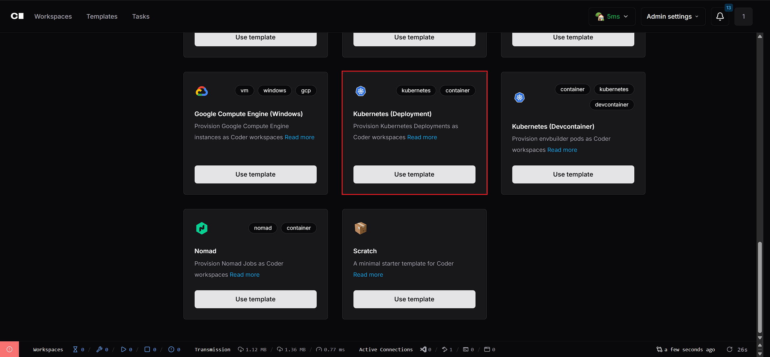The width and height of the screenshot is (770, 357).
Task: Click the Kubernetes (Deployment) template logo
Action: coord(361,91)
